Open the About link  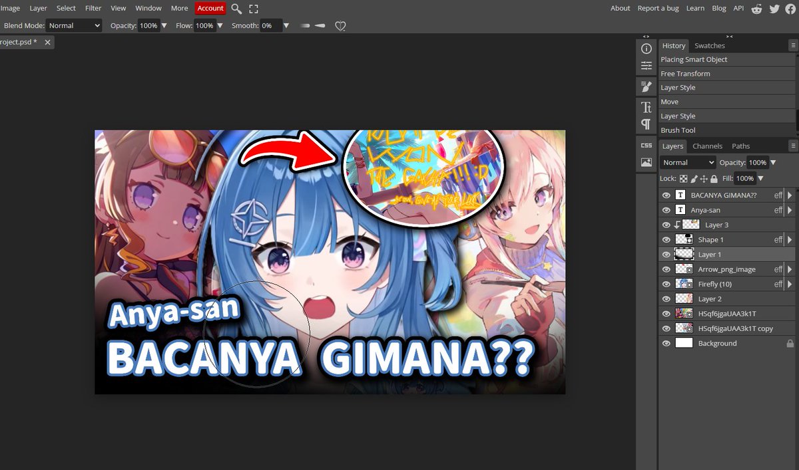[620, 9]
